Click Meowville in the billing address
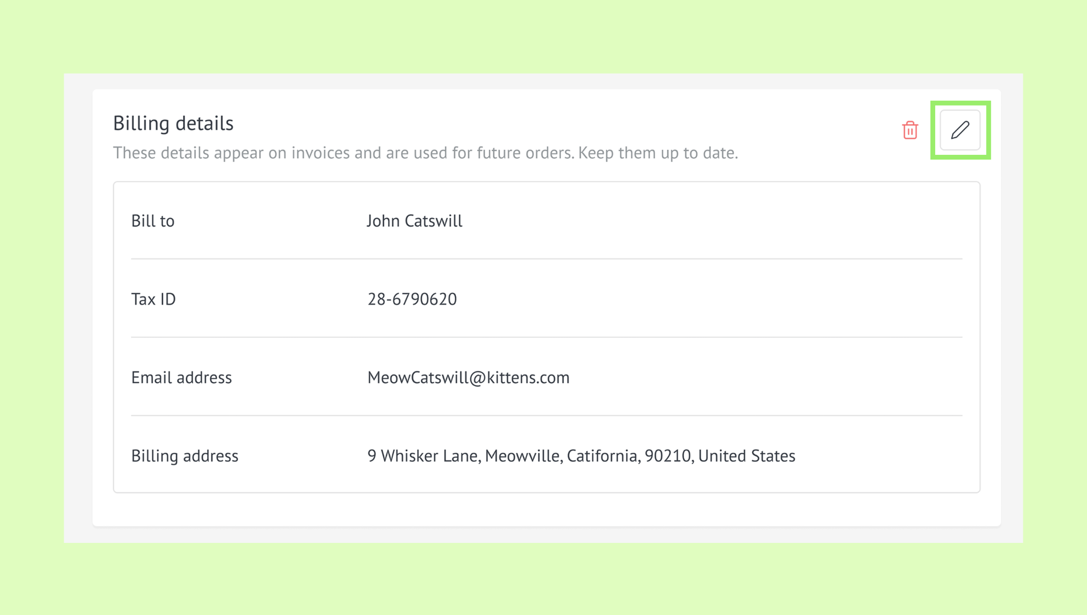Viewport: 1087px width, 615px height. pos(523,456)
